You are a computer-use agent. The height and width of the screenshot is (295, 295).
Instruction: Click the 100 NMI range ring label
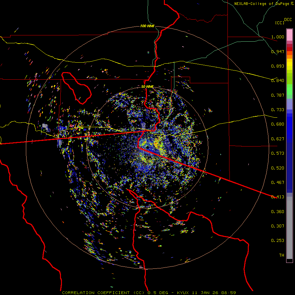(x=147, y=26)
